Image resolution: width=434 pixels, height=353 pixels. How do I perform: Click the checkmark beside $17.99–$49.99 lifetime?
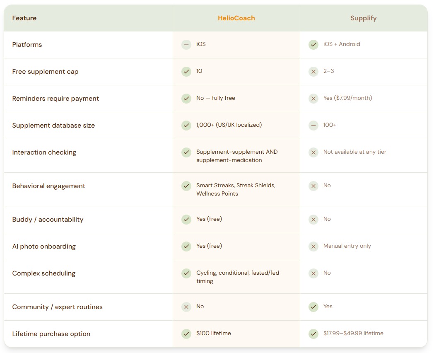[x=313, y=334]
